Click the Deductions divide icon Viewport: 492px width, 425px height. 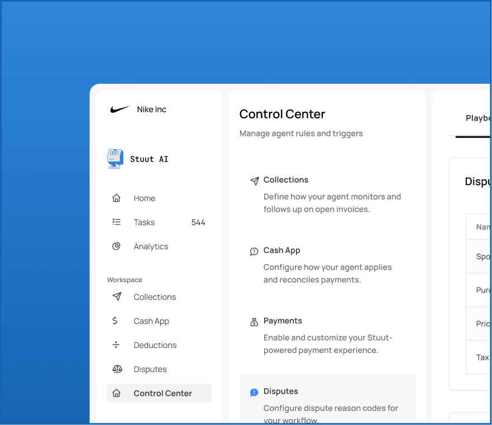pyautogui.click(x=116, y=345)
